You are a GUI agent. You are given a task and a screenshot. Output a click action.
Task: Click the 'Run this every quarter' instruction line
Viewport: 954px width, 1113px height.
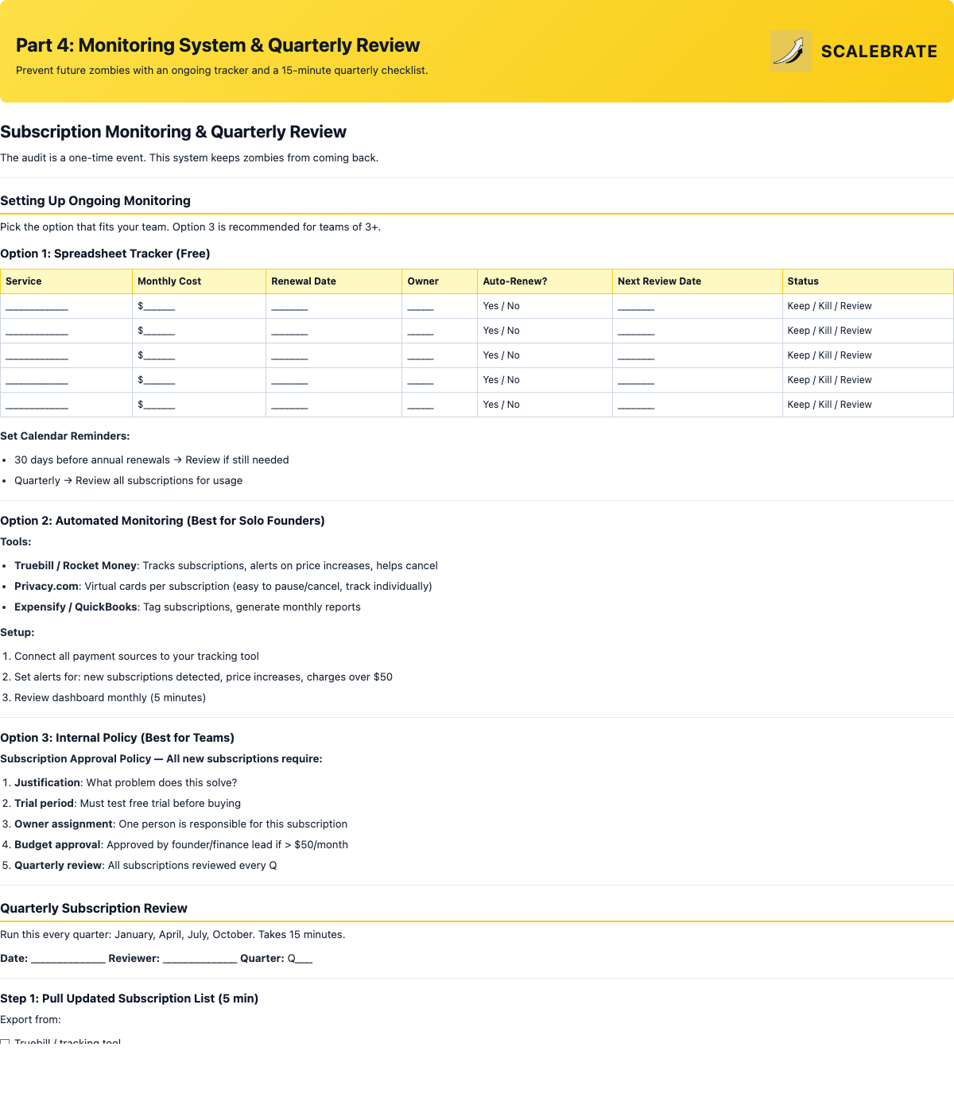click(x=173, y=934)
